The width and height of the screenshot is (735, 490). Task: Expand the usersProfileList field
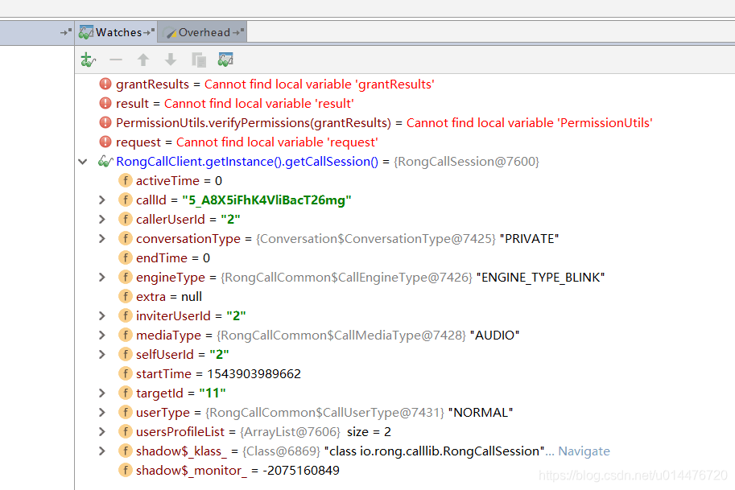tap(102, 431)
